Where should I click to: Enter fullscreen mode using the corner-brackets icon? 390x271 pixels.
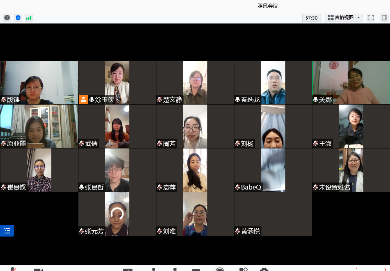coord(371,18)
